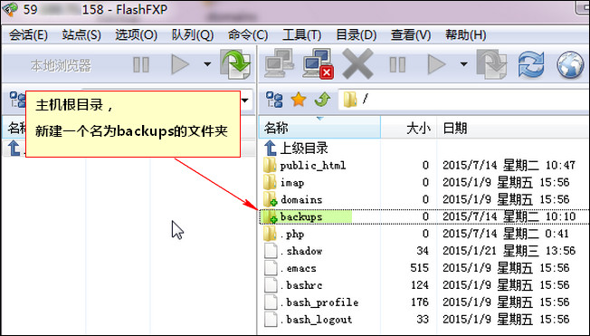
Task: Click the remote pane tree view icon
Action: (274, 100)
